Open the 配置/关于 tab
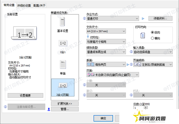The image size is (179, 124). (39, 5)
